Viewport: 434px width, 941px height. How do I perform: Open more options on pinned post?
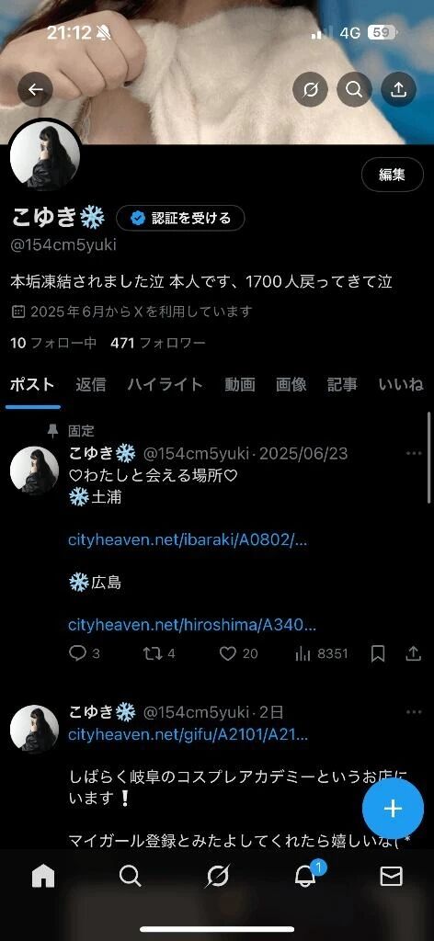(x=414, y=453)
